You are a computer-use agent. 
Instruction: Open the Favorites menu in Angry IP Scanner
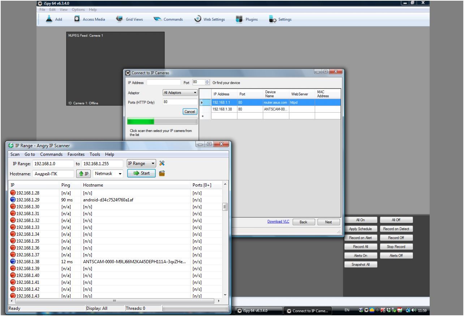click(x=76, y=154)
